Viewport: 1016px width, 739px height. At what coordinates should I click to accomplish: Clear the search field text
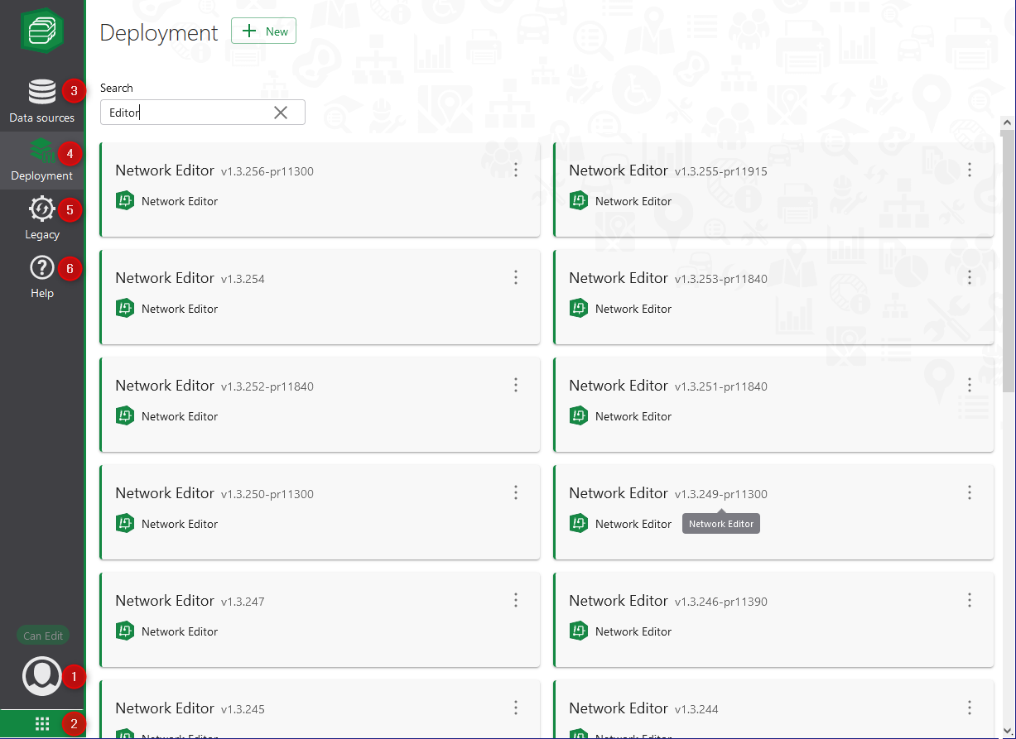coord(281,113)
